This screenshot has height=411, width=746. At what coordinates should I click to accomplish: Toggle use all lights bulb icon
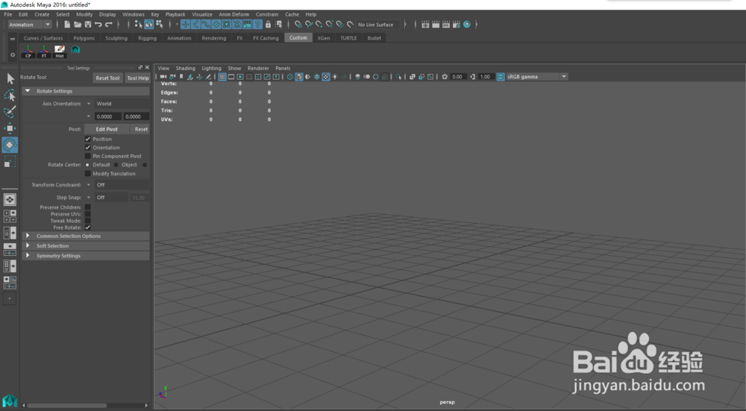coord(335,77)
